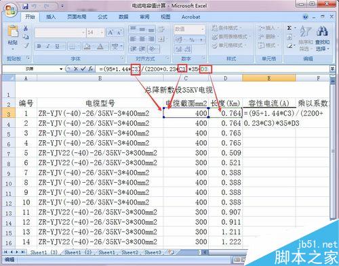
Task: Switch to the 插入 ribbon tab
Action: coord(51,17)
